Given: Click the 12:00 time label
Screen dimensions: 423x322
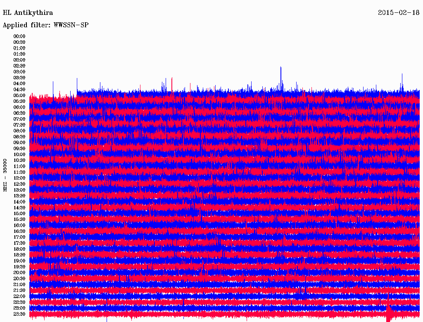Looking at the screenshot, I should click(19, 178).
